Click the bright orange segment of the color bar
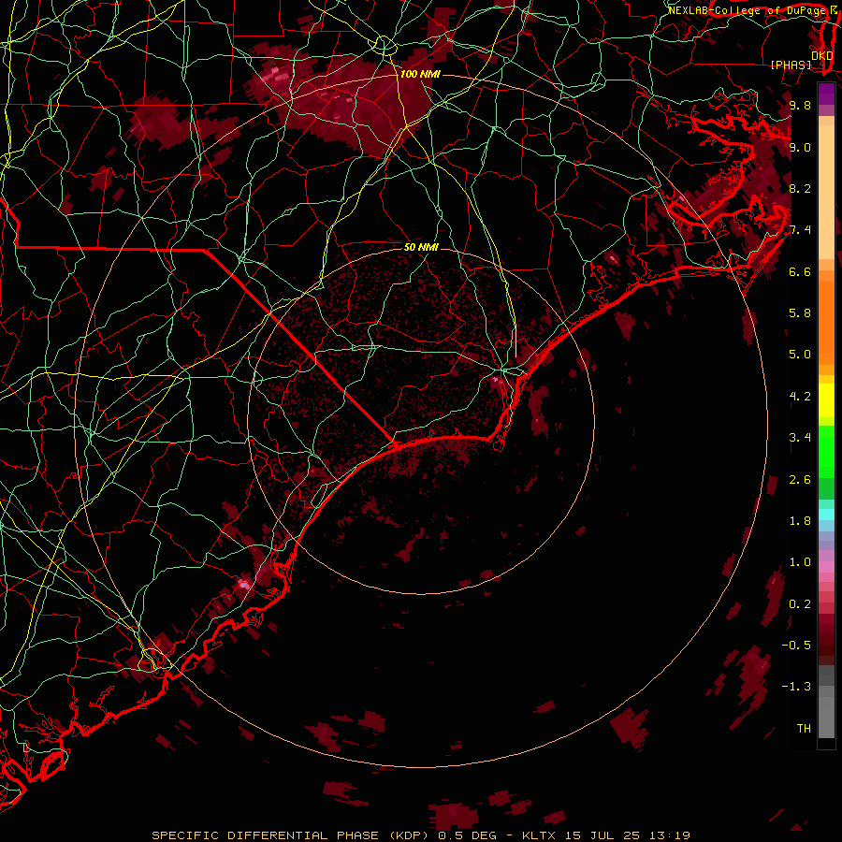Image resolution: width=842 pixels, height=842 pixels. coord(826,322)
